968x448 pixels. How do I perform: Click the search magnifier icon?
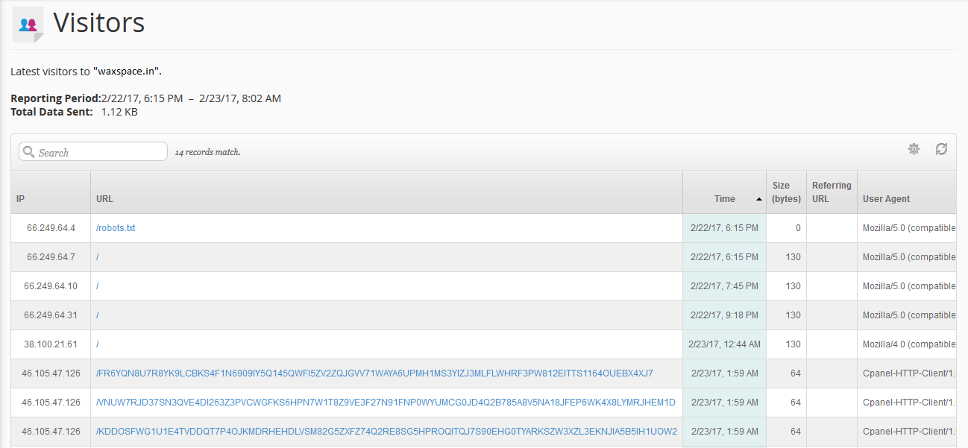click(x=29, y=152)
